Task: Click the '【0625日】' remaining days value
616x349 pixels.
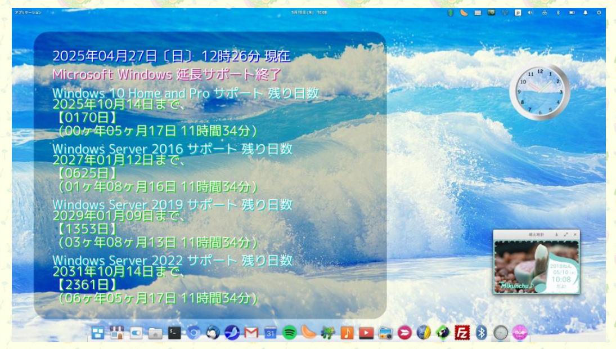Action: 87,173
